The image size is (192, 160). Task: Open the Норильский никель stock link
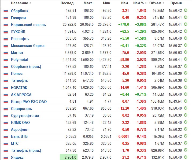[28, 25]
